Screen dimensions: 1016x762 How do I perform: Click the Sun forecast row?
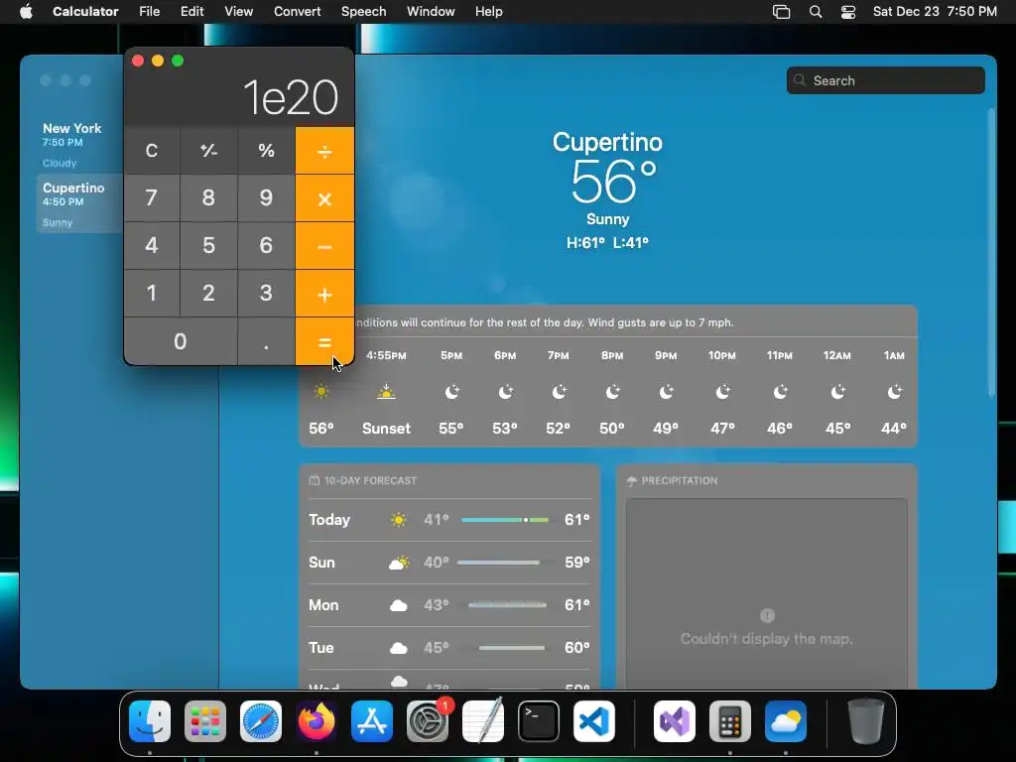(x=449, y=563)
